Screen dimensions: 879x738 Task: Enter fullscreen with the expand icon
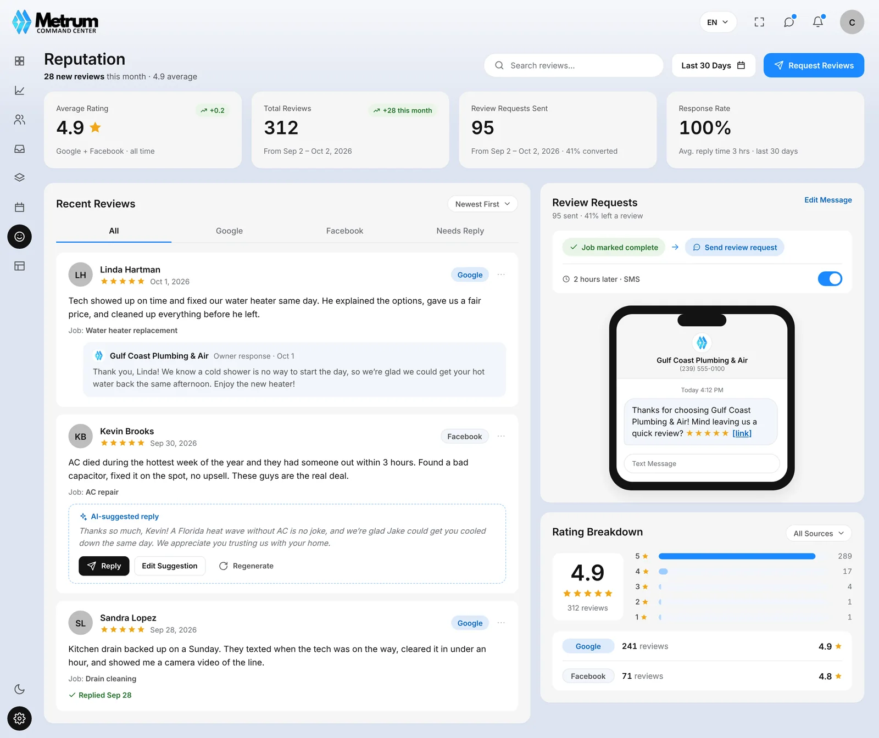coord(759,22)
